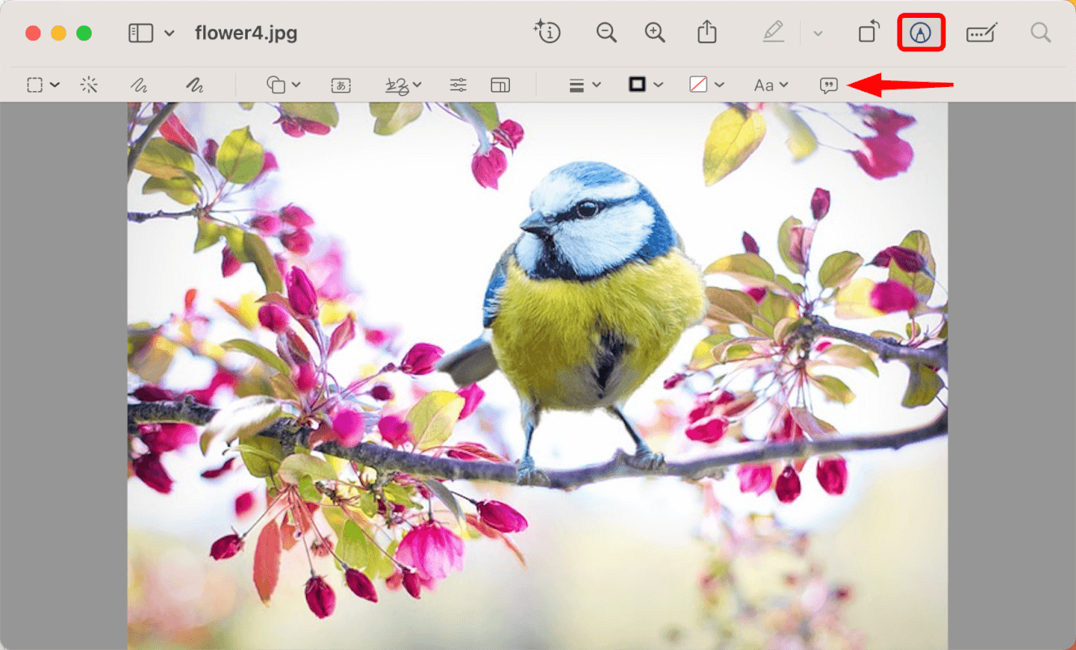Open the Adjust Size icon

point(501,84)
